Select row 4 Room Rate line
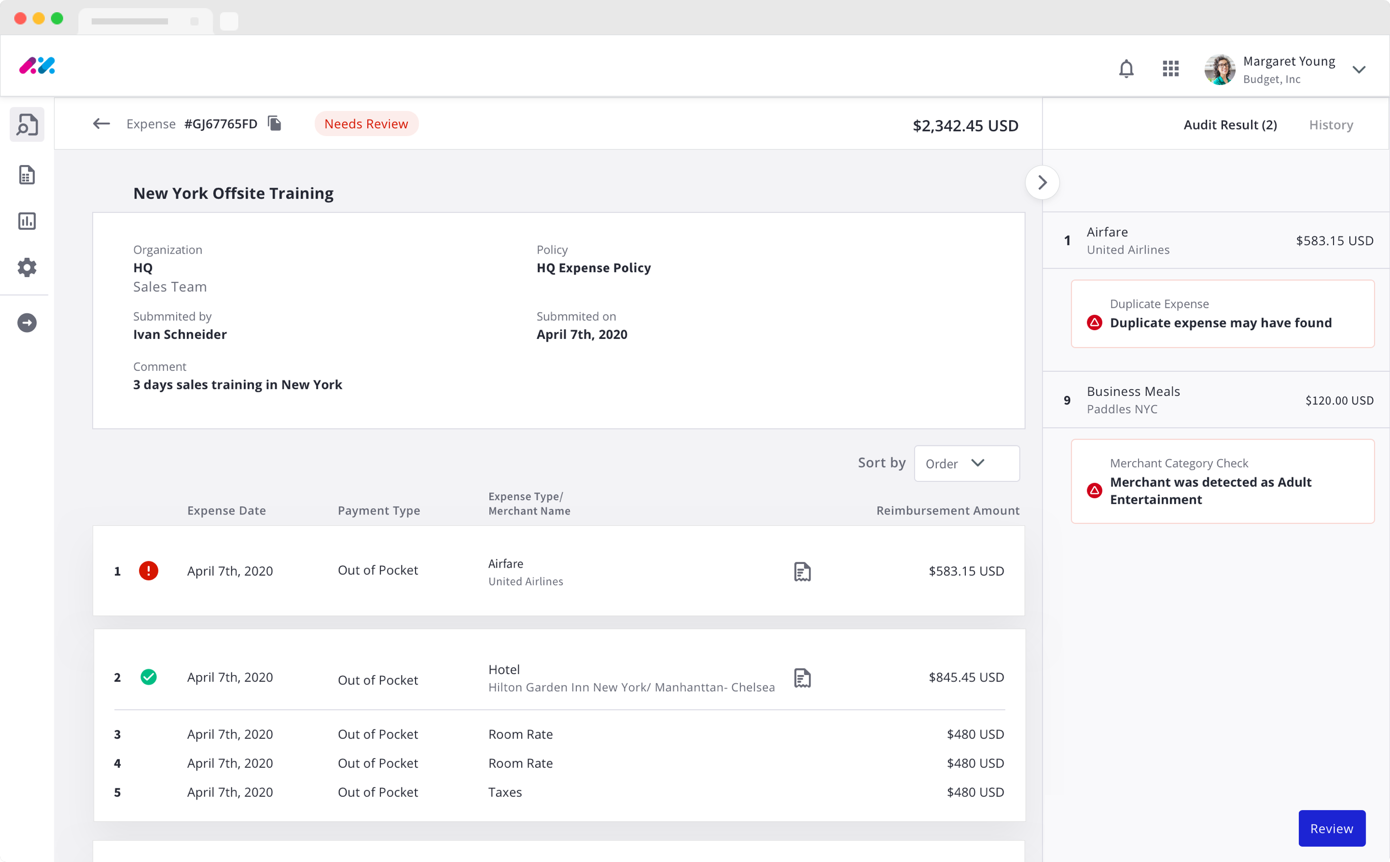1390x862 pixels. [559, 763]
